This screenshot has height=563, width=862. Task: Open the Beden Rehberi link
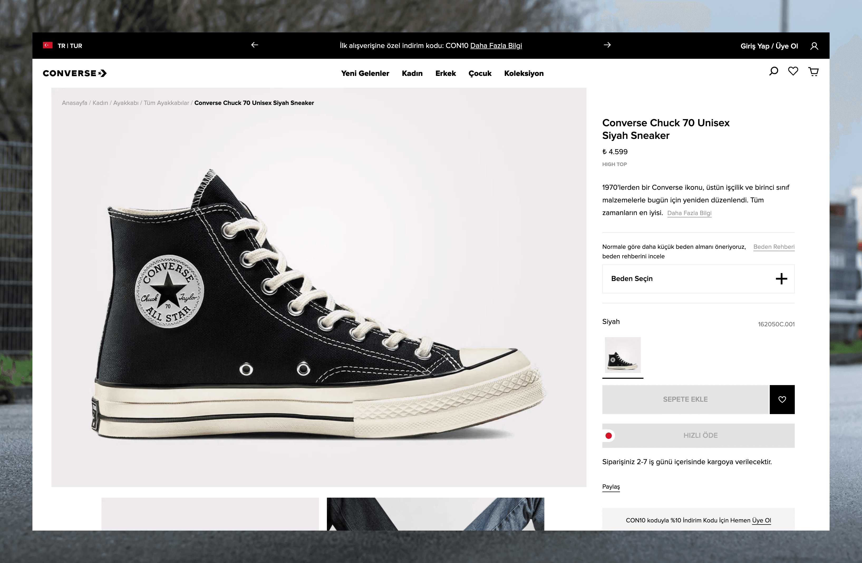(774, 246)
